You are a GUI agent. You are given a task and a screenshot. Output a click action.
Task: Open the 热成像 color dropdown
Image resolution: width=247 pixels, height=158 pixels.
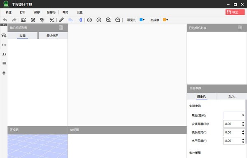pyautogui.click(x=165, y=20)
